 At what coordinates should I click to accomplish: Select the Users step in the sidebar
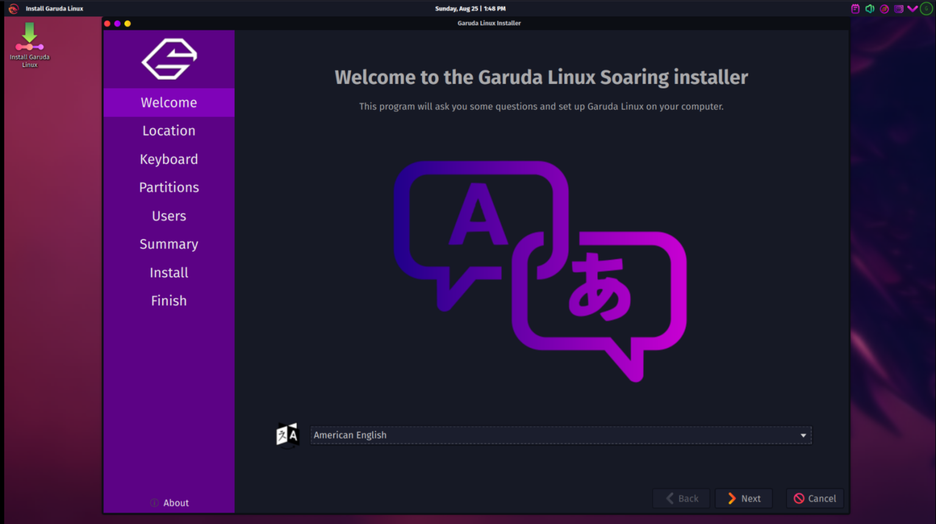[169, 215]
